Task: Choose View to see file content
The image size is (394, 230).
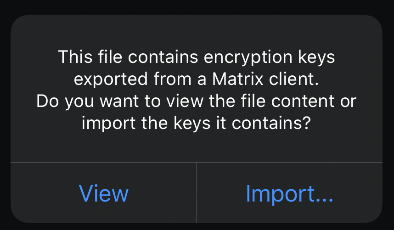Action: point(103,193)
